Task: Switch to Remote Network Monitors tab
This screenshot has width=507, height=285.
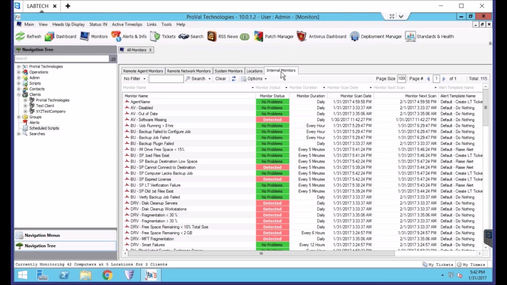Action: [x=189, y=71]
